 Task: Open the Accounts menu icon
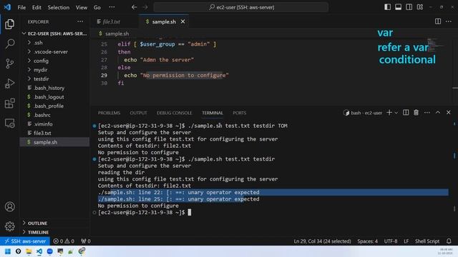[9, 206]
